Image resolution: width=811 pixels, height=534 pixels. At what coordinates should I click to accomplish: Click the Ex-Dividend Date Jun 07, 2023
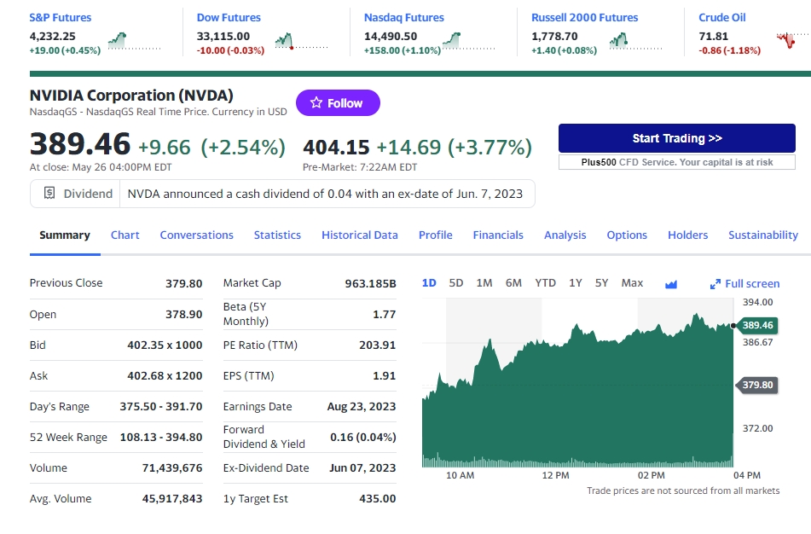362,467
